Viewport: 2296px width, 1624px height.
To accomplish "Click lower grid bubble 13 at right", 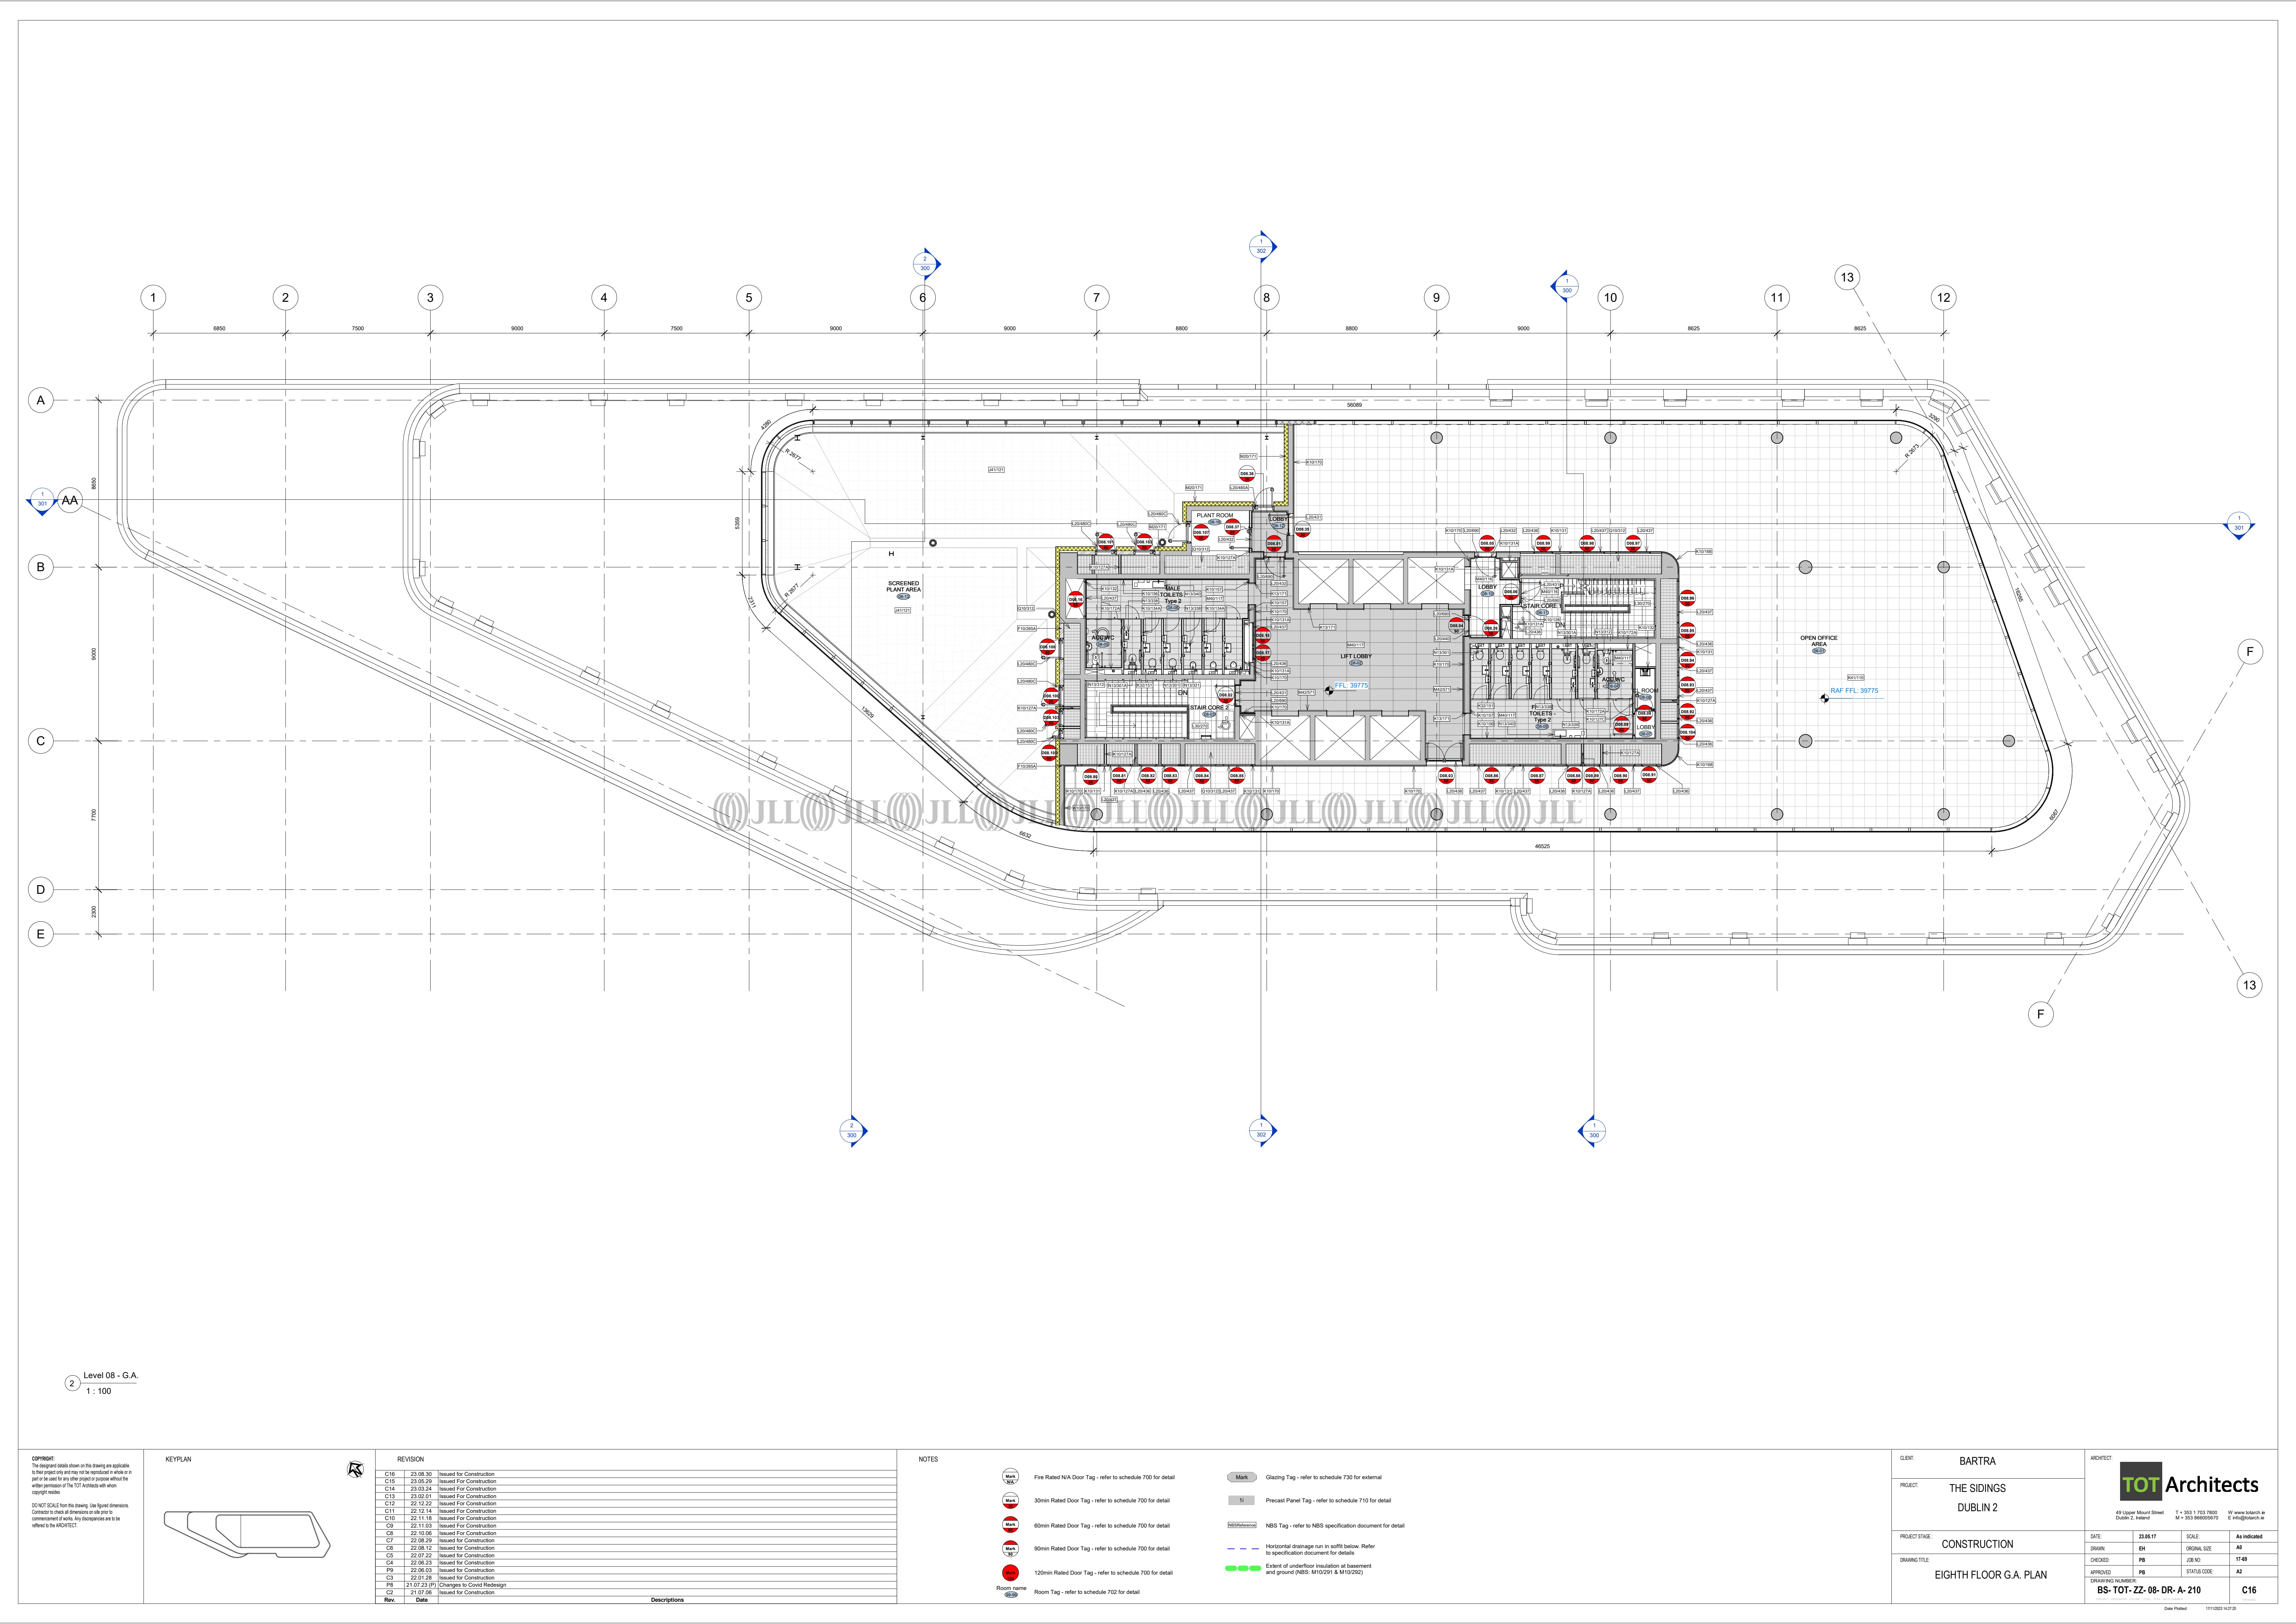I will [x=2249, y=985].
